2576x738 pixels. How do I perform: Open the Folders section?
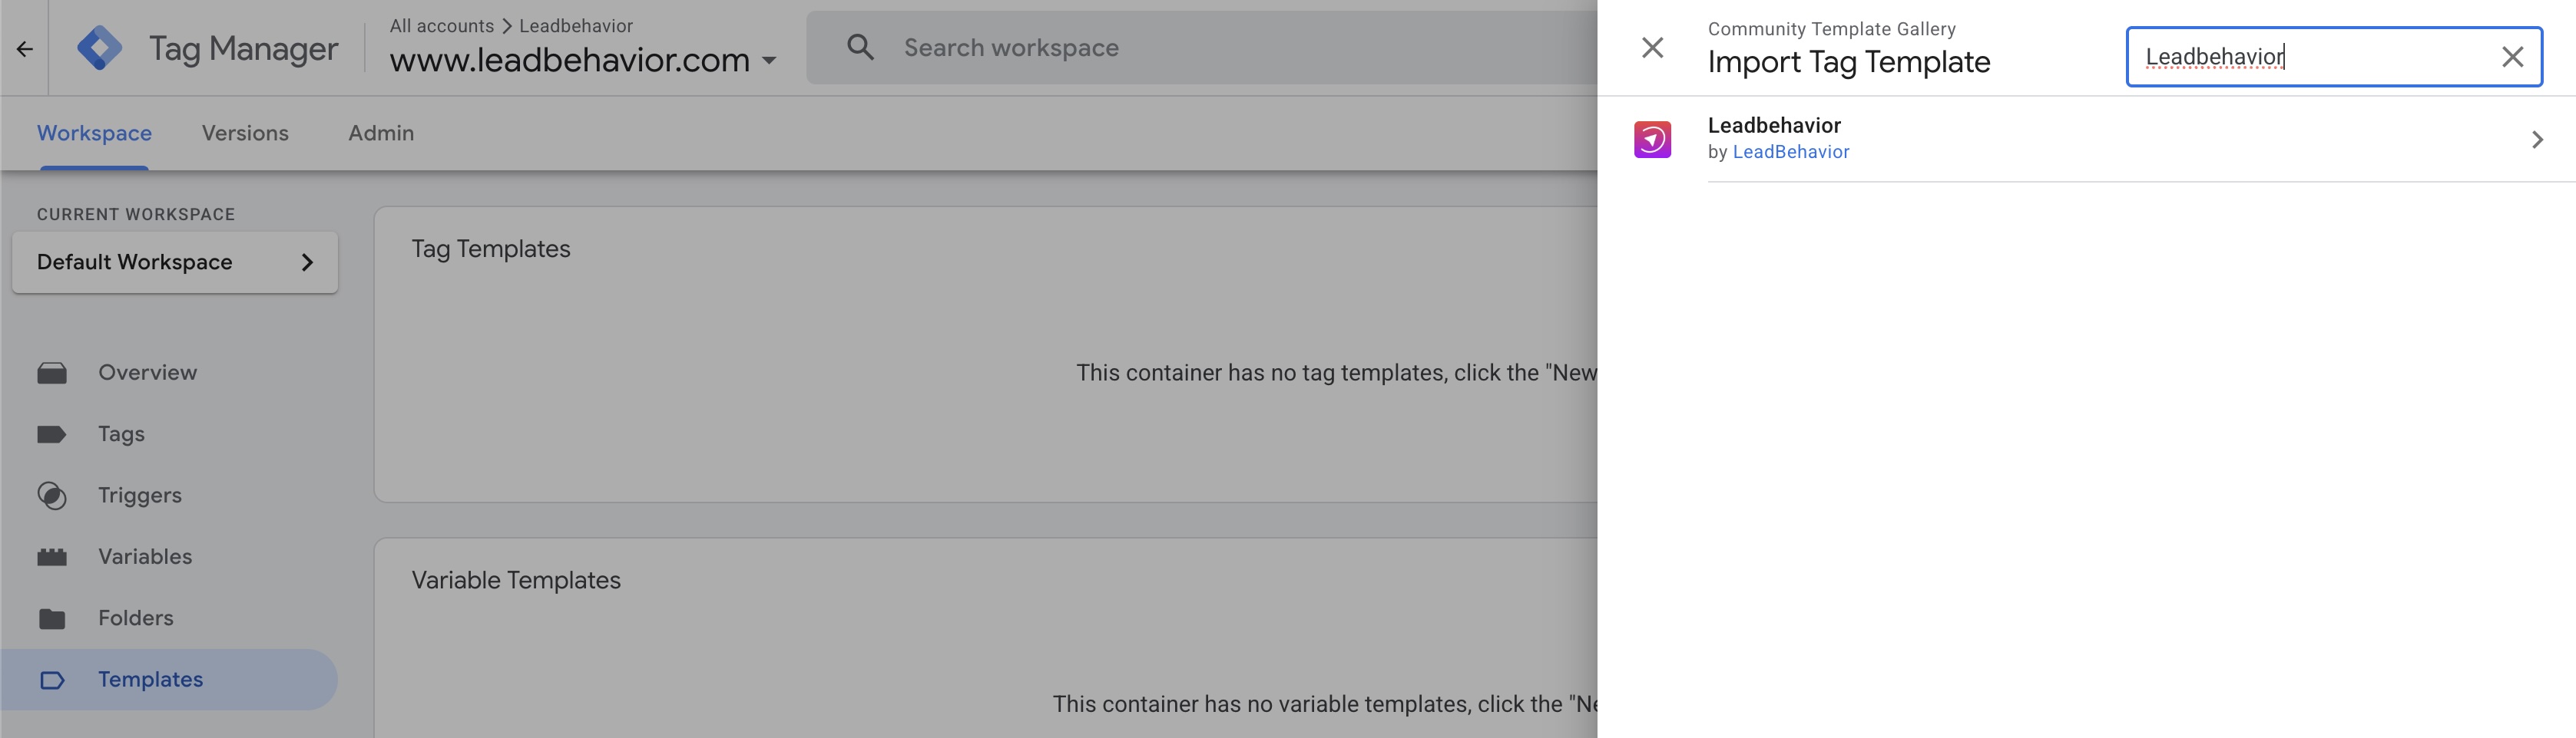pyautogui.click(x=135, y=618)
